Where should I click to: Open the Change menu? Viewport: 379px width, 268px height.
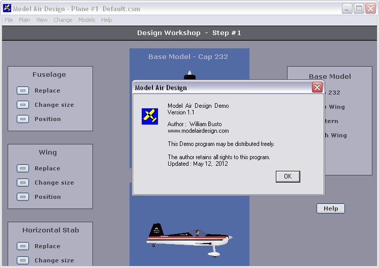tap(63, 20)
